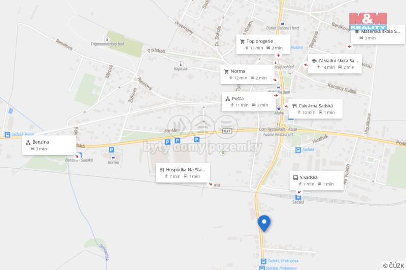Open the Základní škola Sa... info card

tap(335, 64)
